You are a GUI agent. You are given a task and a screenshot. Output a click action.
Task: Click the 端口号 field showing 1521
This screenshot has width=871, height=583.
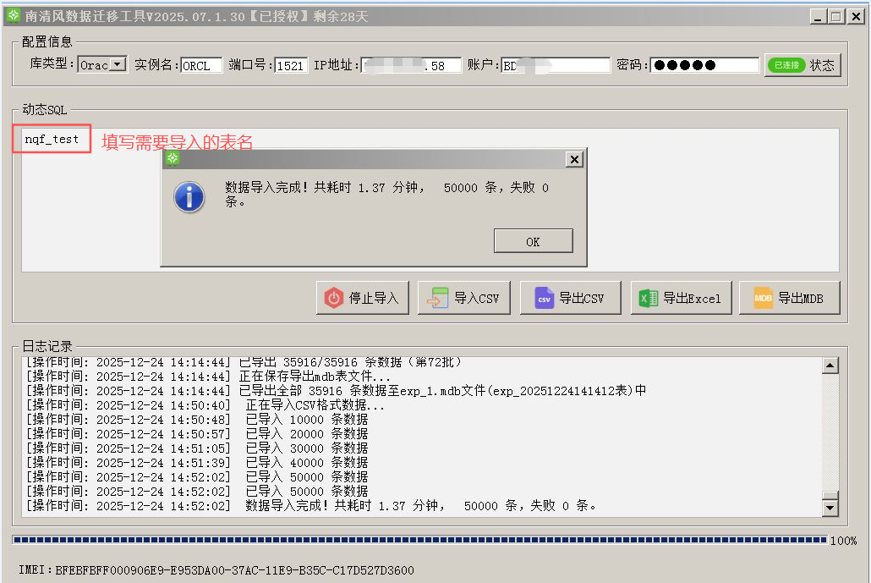(291, 66)
